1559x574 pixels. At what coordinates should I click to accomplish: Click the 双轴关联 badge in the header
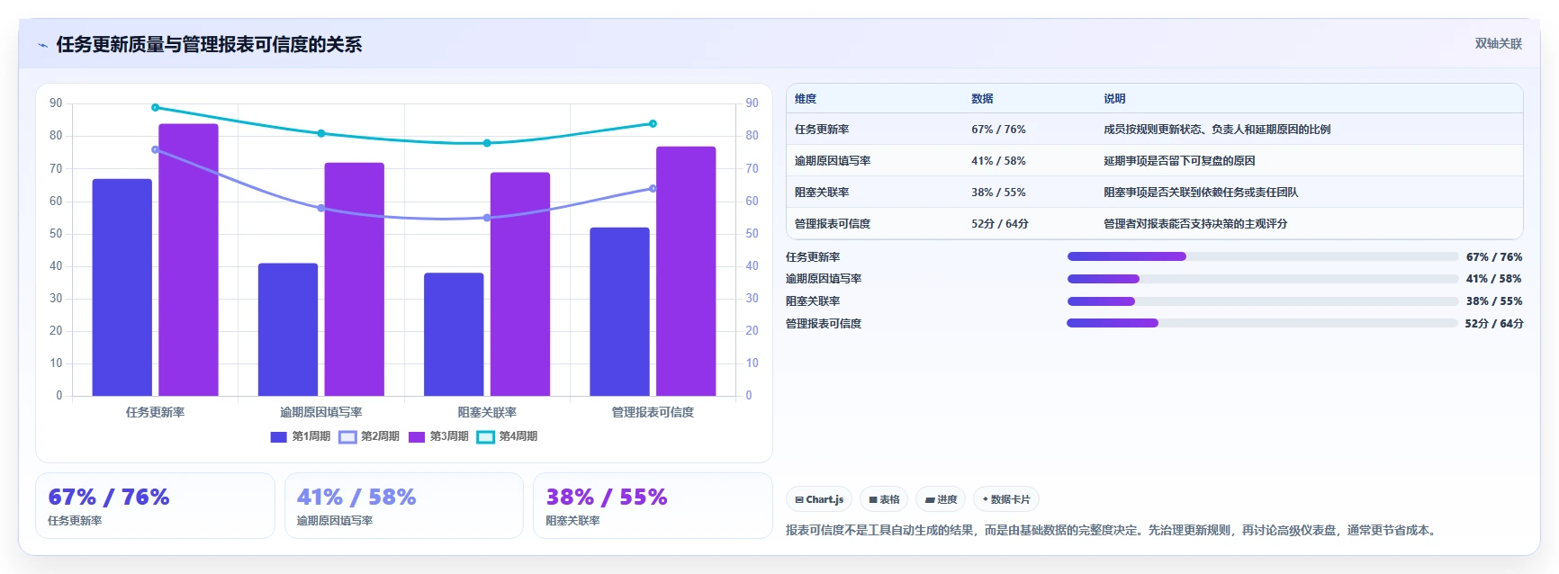(1498, 43)
